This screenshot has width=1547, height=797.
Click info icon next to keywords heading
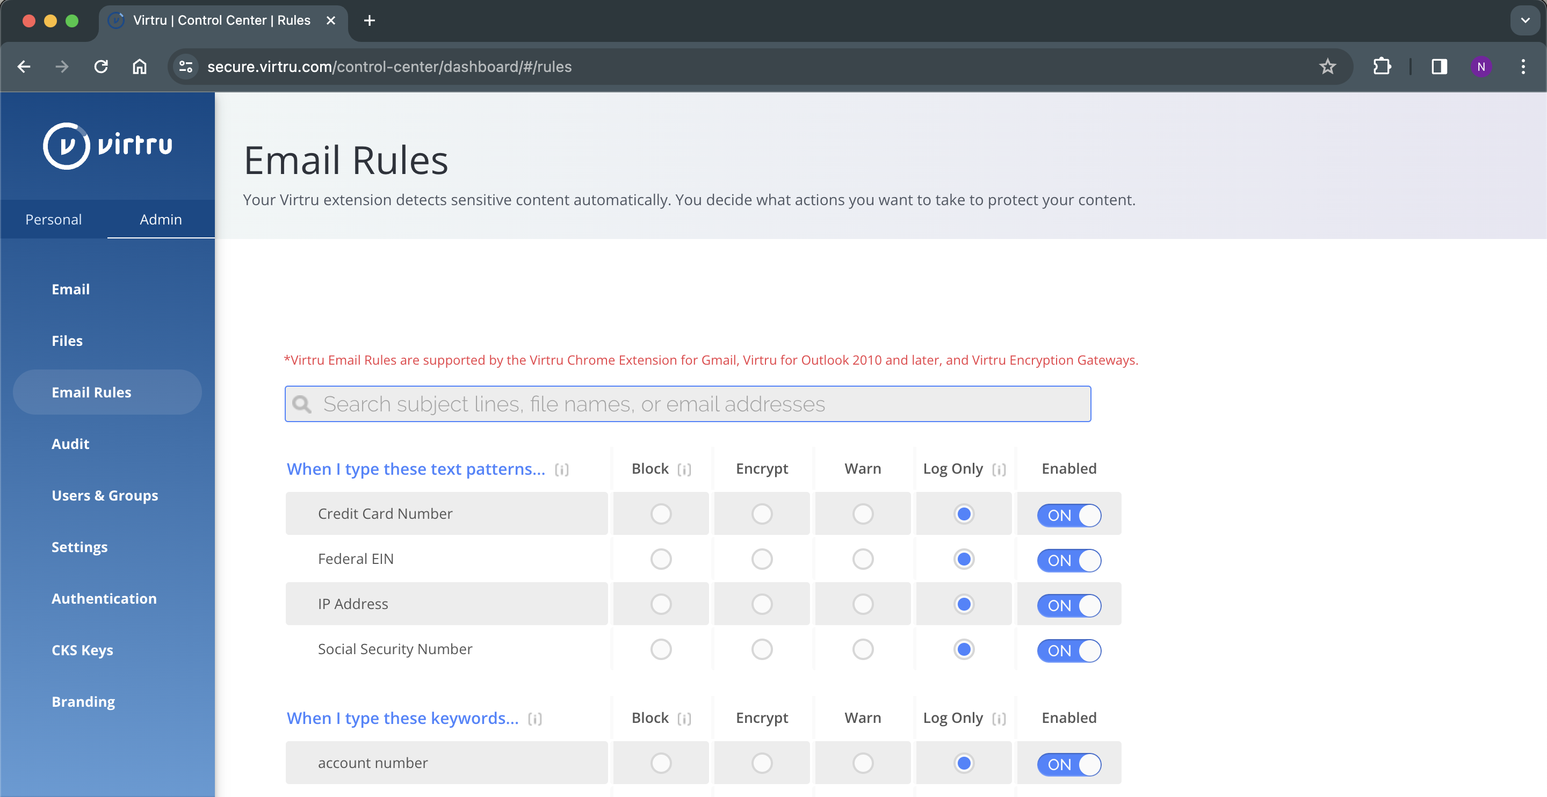(534, 719)
